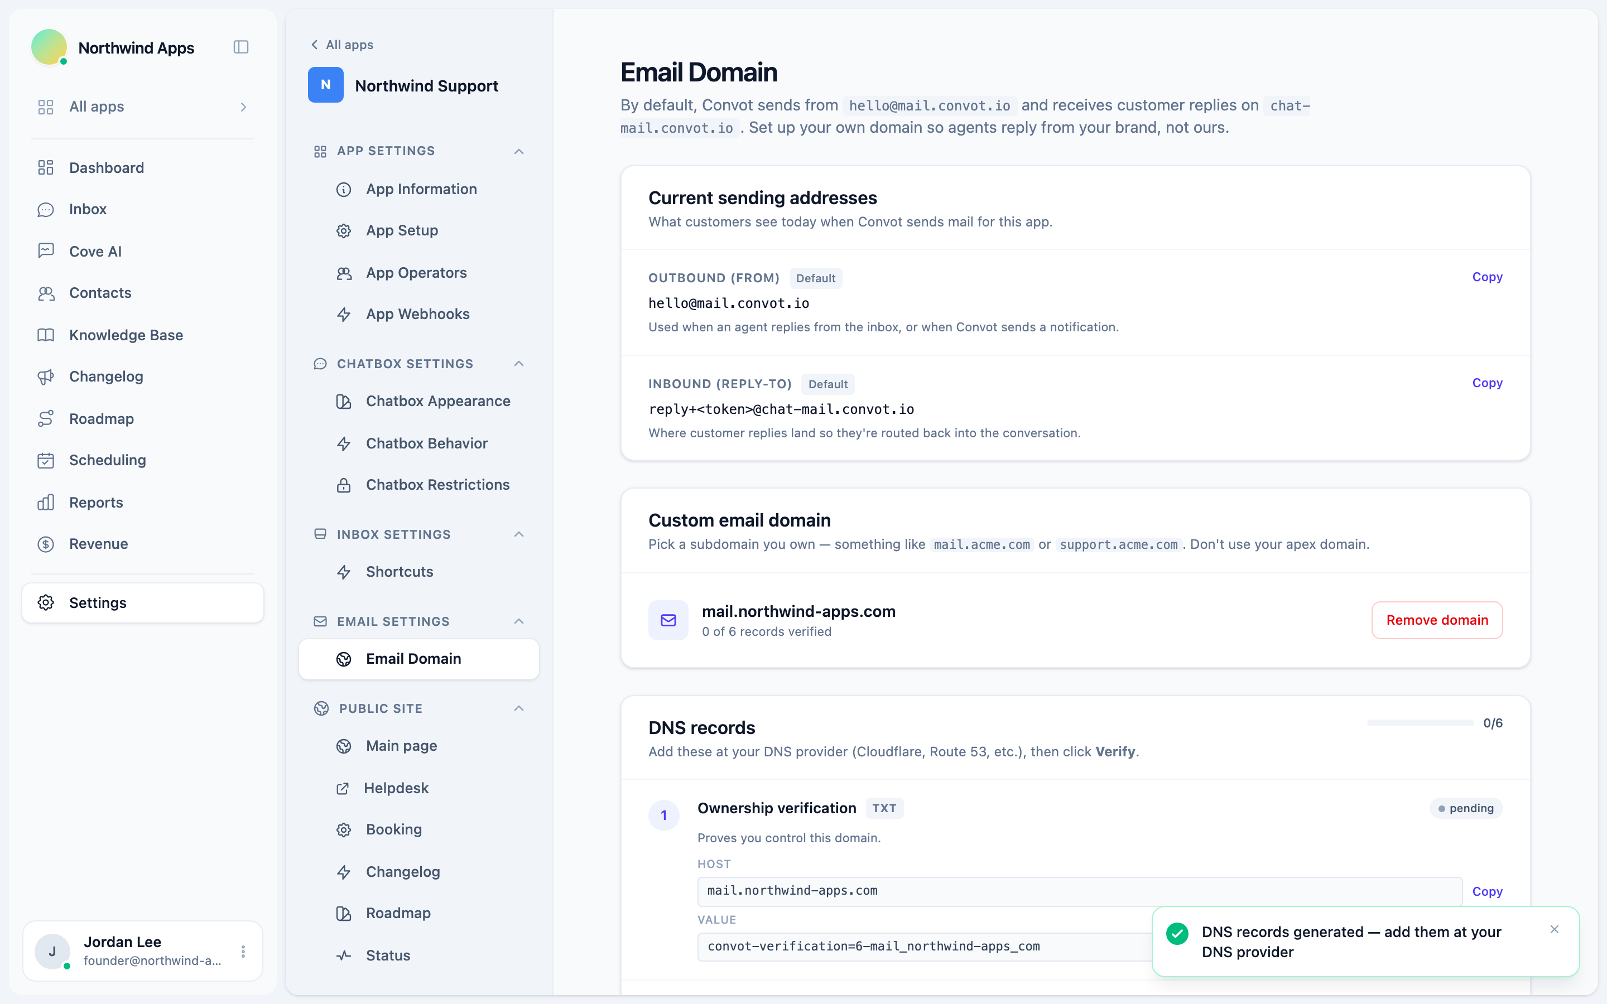Viewport: 1607px width, 1004px height.
Task: Click the '0 of 6 records verified' text
Action: (766, 631)
